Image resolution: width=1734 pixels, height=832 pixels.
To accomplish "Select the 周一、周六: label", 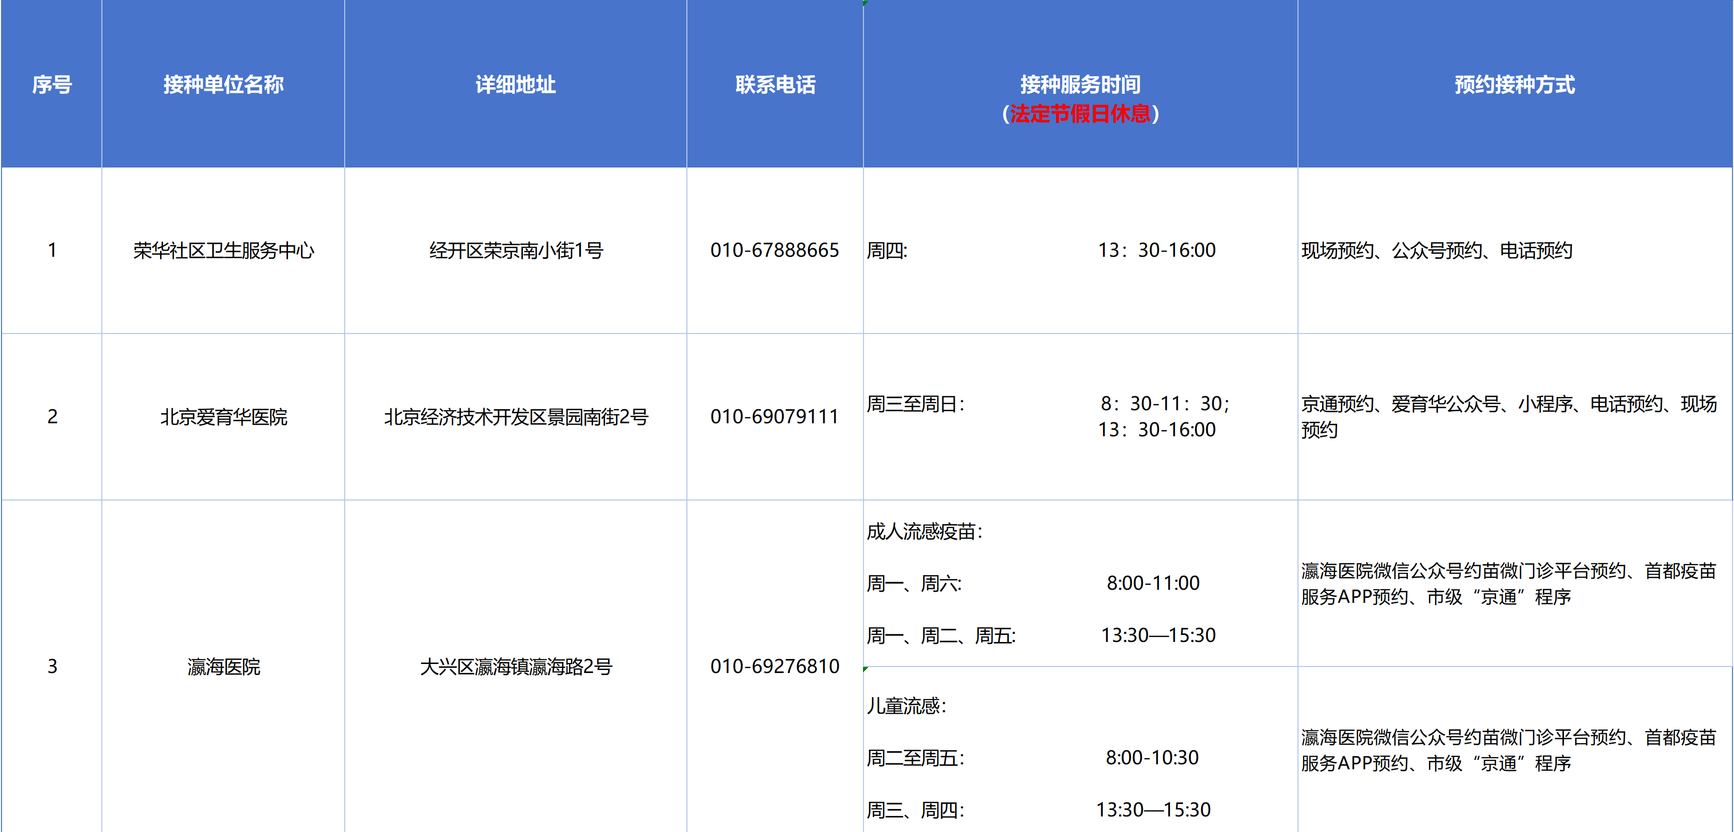I will coord(914,583).
